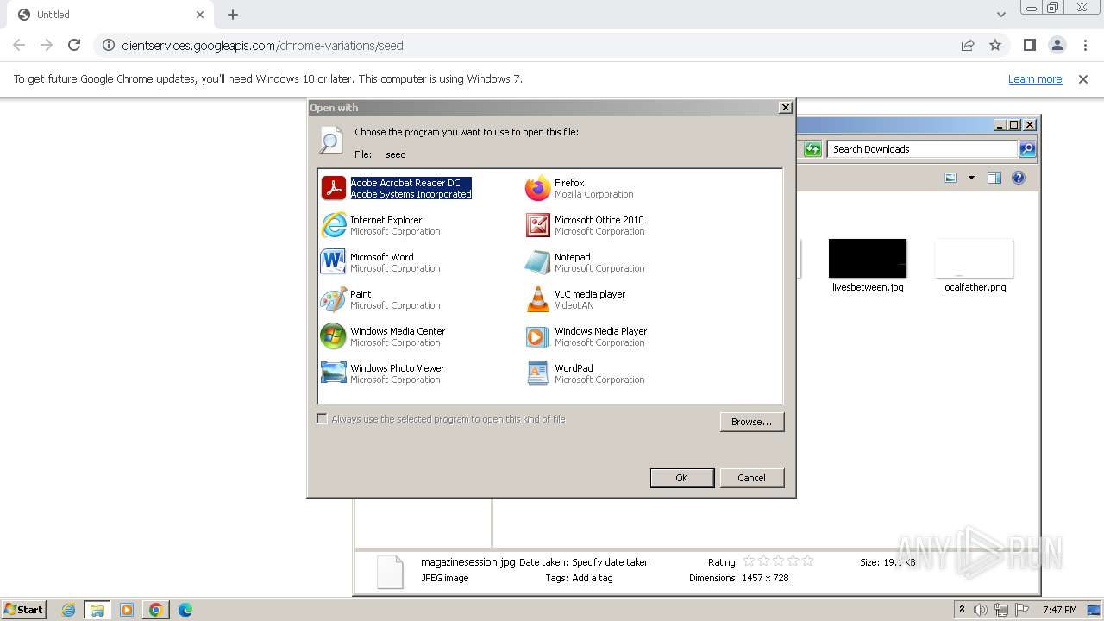Screen dimensions: 1104x621
Task: Open Chrome three-dot menu
Action: [x=1085, y=45]
